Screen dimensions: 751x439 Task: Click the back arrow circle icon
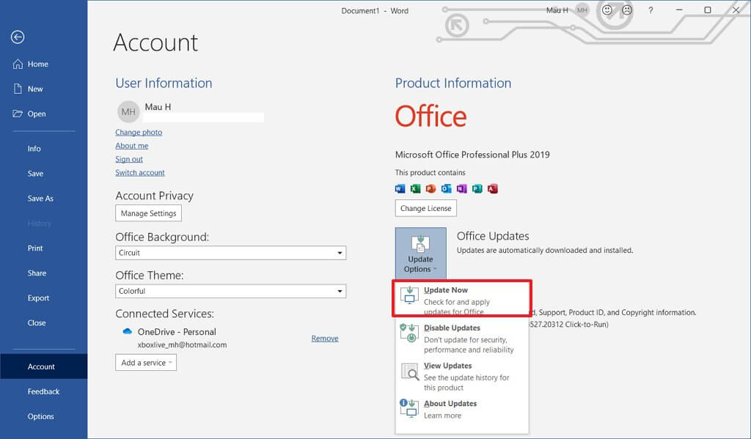pyautogui.click(x=18, y=37)
